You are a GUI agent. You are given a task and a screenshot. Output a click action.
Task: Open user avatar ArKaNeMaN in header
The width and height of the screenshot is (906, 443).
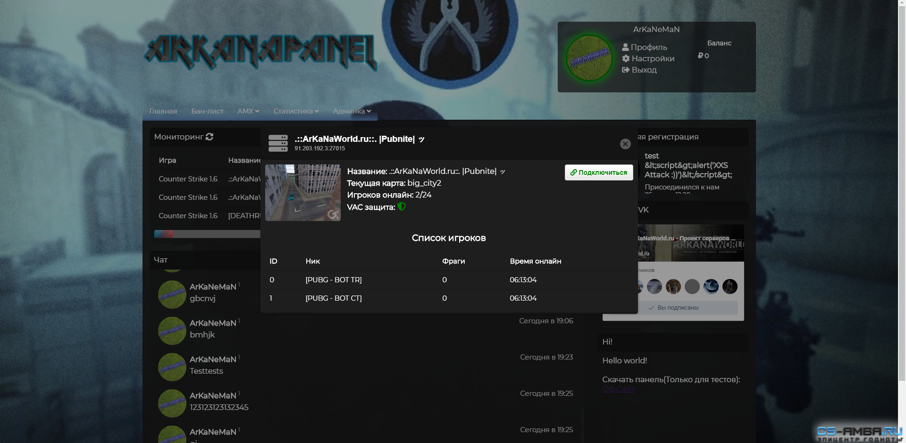[589, 58]
